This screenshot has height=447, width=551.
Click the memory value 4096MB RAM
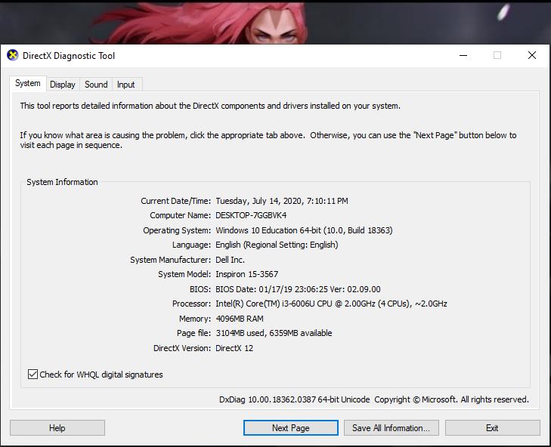(240, 319)
